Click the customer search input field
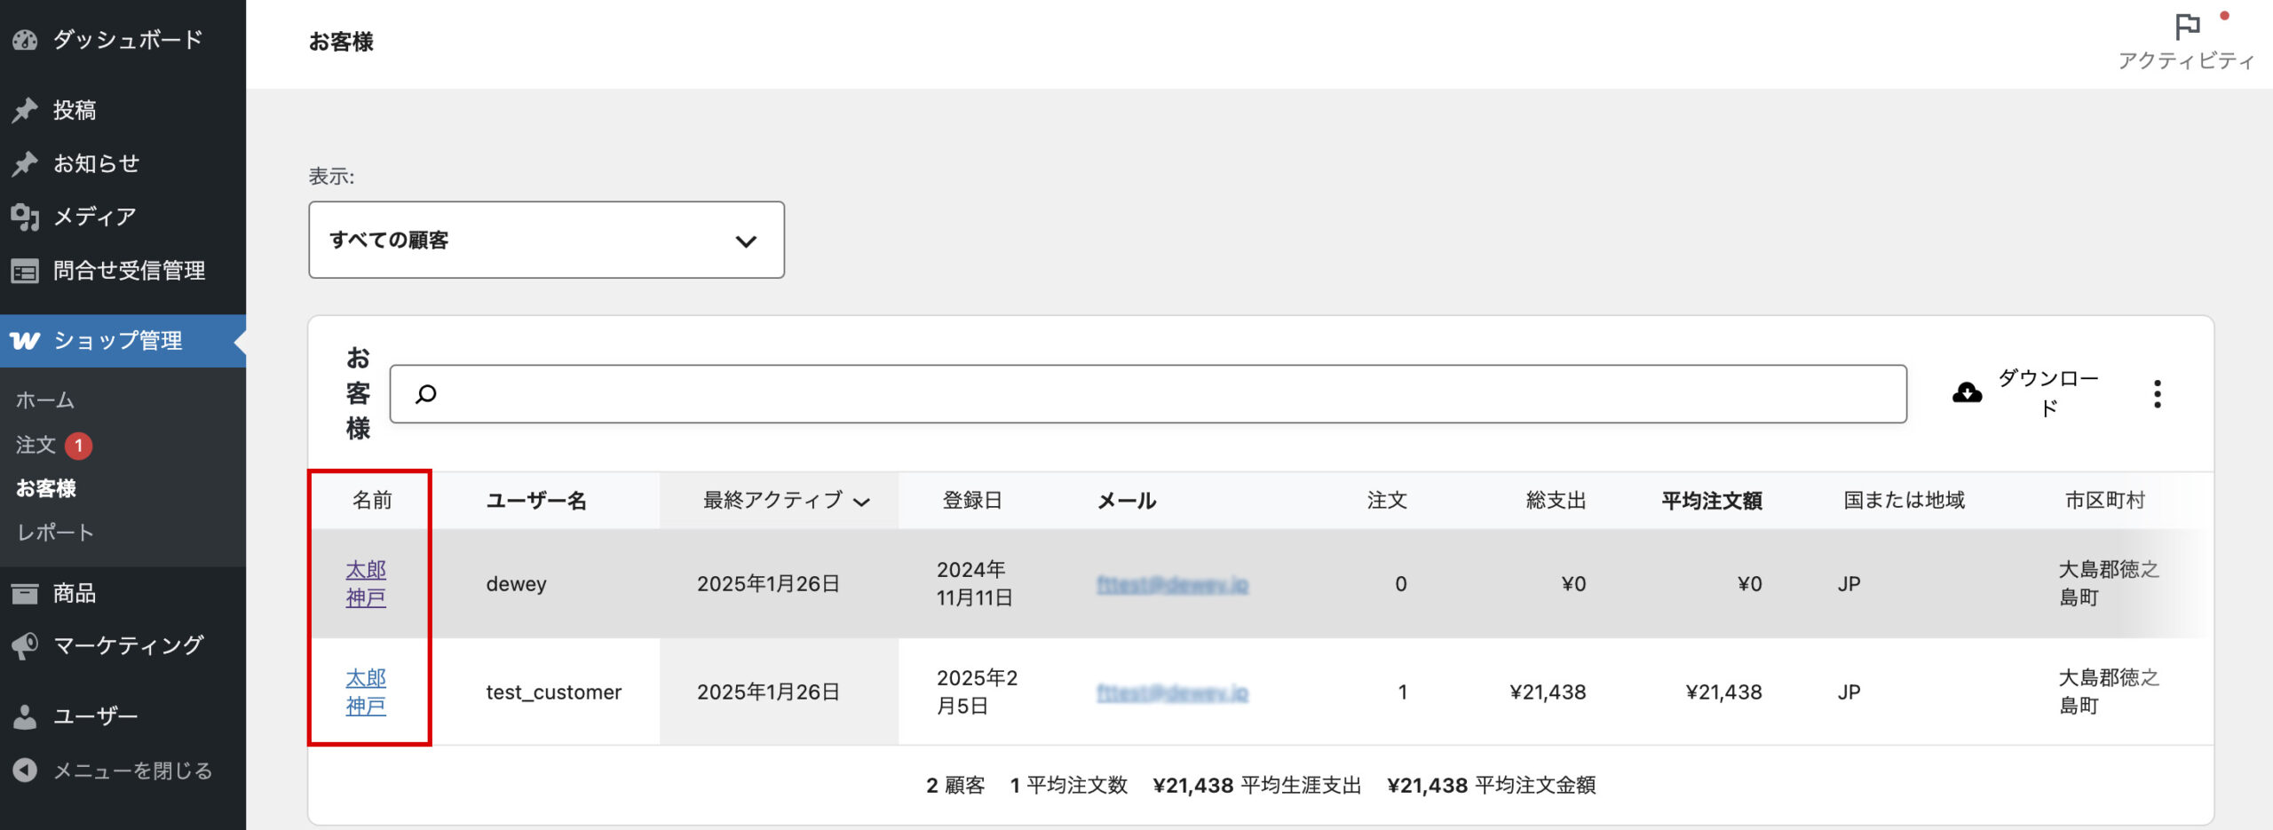This screenshot has width=2273, height=830. [1154, 394]
